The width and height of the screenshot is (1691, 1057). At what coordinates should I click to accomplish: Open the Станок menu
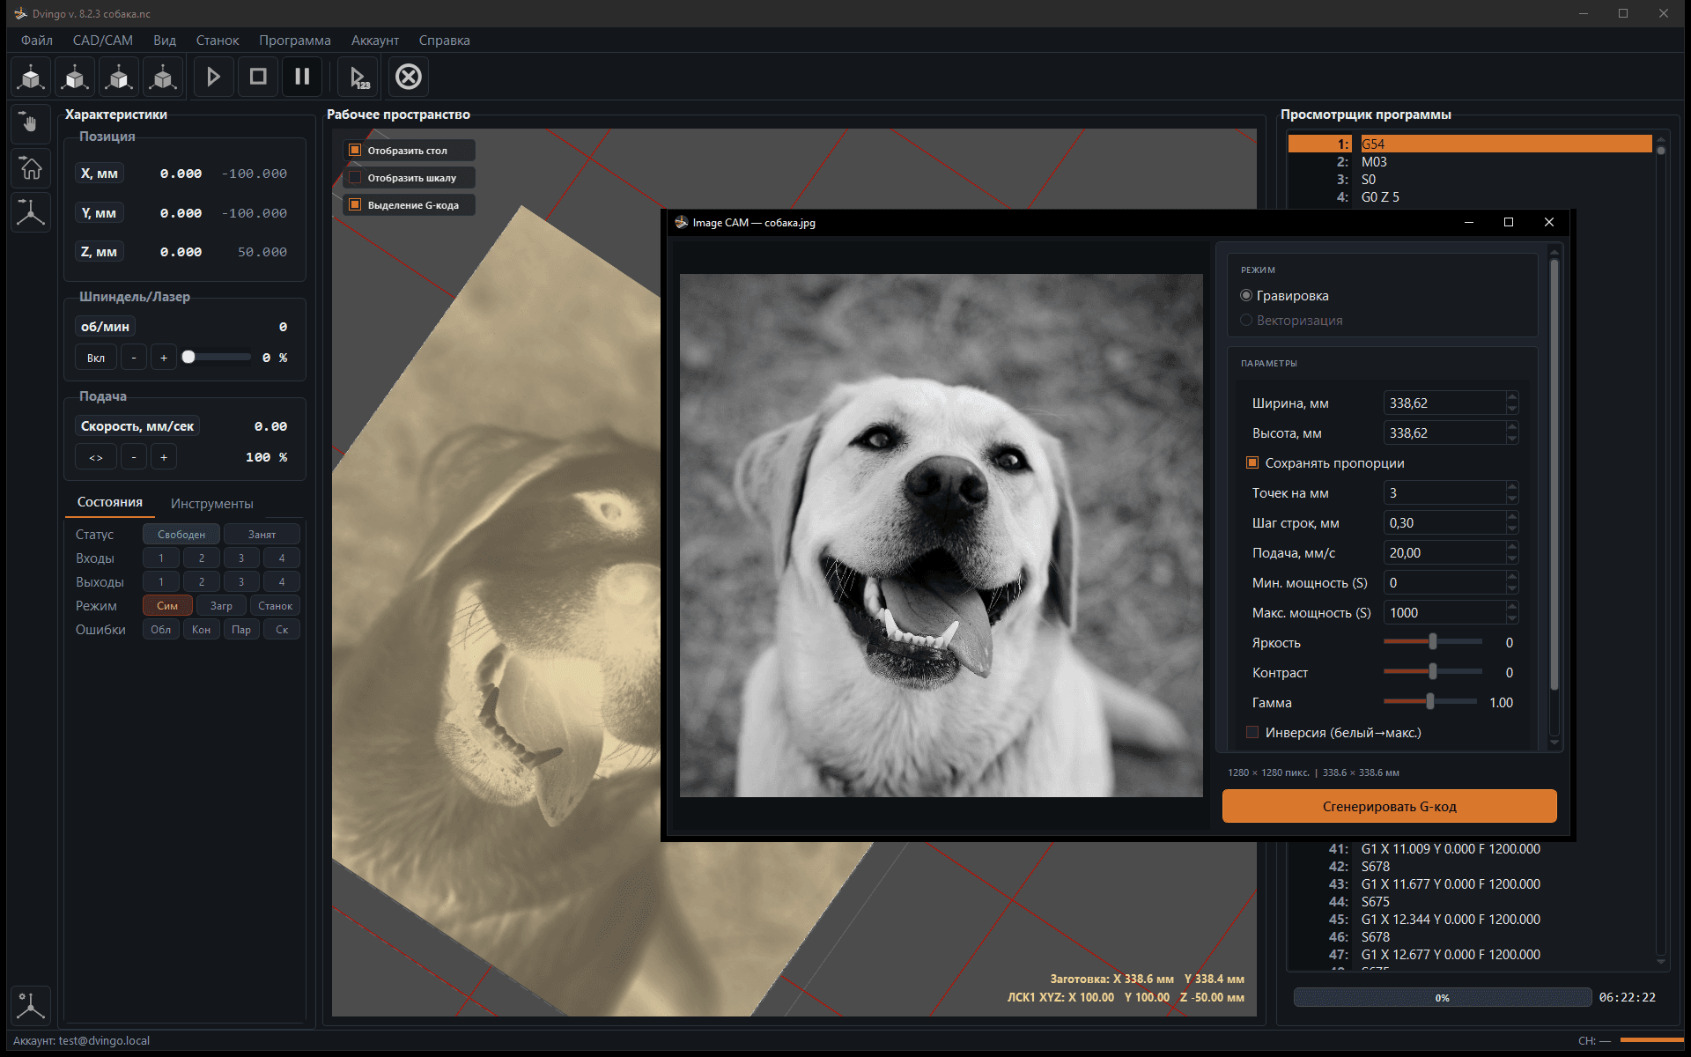coord(218,41)
